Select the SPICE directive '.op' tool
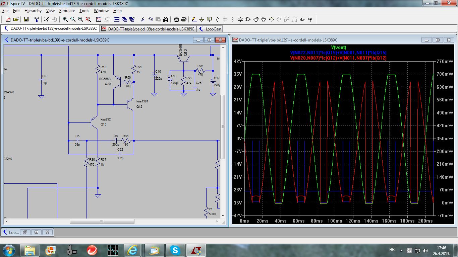This screenshot has width=458, height=257. click(x=310, y=19)
